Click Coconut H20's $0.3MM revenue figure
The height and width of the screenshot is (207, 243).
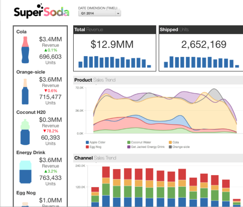(50, 120)
